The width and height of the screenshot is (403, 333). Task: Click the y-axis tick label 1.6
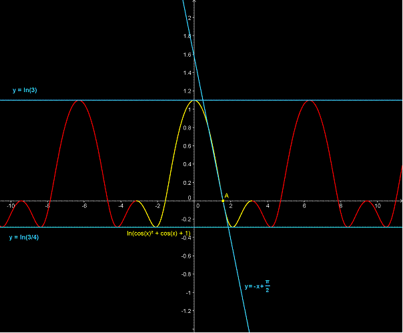click(187, 54)
